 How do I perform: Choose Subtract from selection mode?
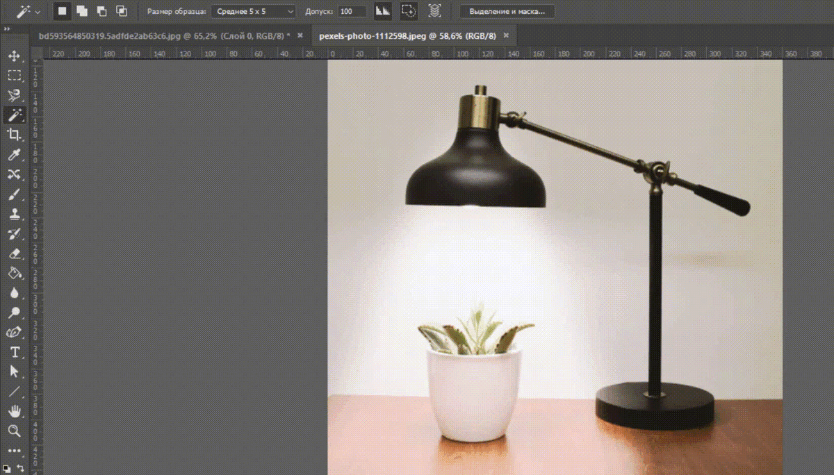pyautogui.click(x=101, y=11)
